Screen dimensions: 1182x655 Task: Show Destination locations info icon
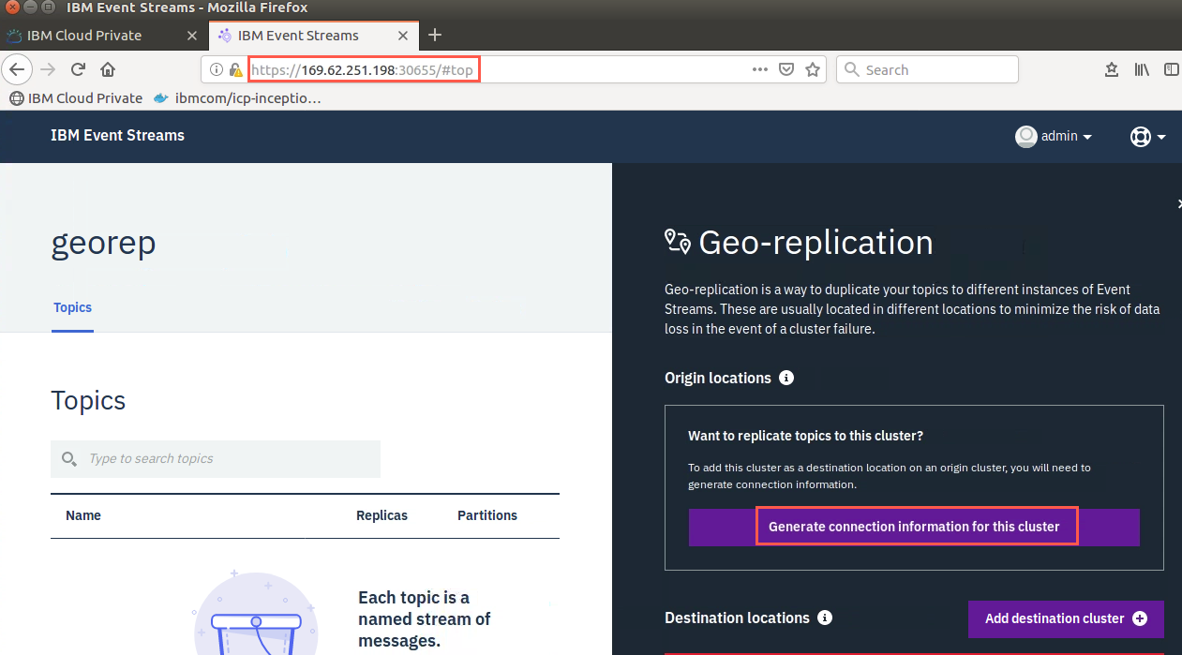[825, 618]
